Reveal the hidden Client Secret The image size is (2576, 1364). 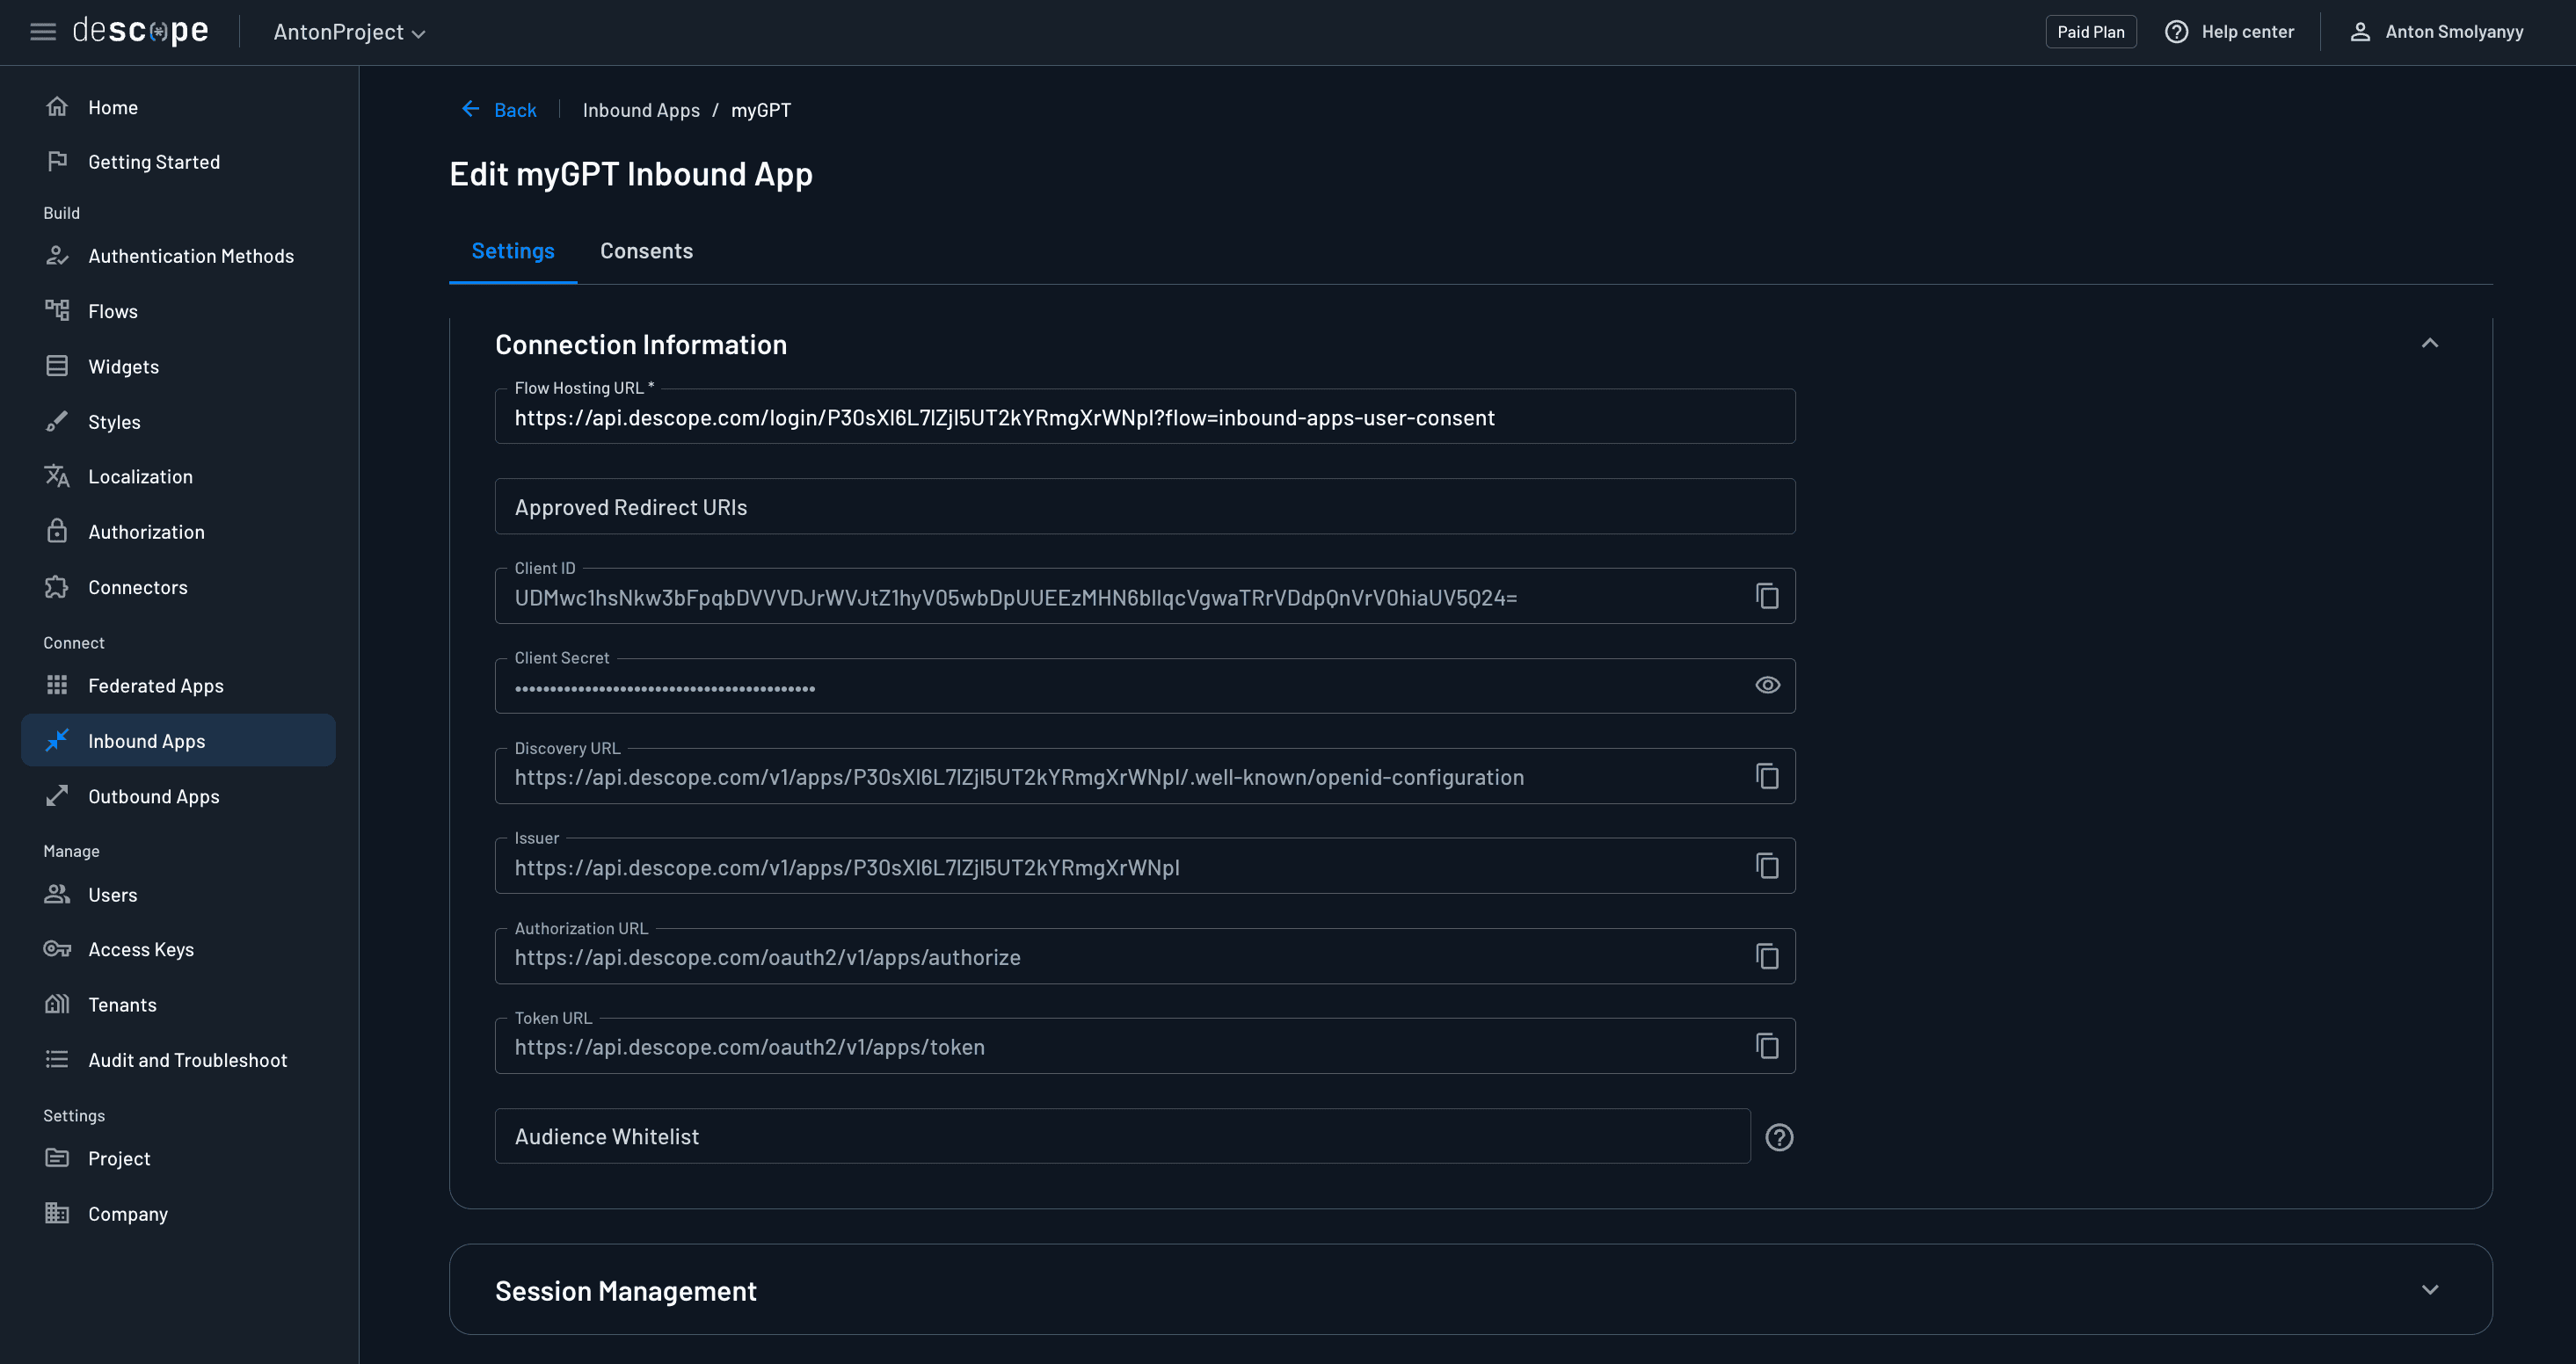1767,685
